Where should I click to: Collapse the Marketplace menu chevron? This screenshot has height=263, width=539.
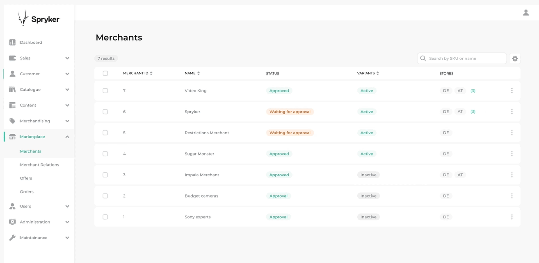[67, 137]
